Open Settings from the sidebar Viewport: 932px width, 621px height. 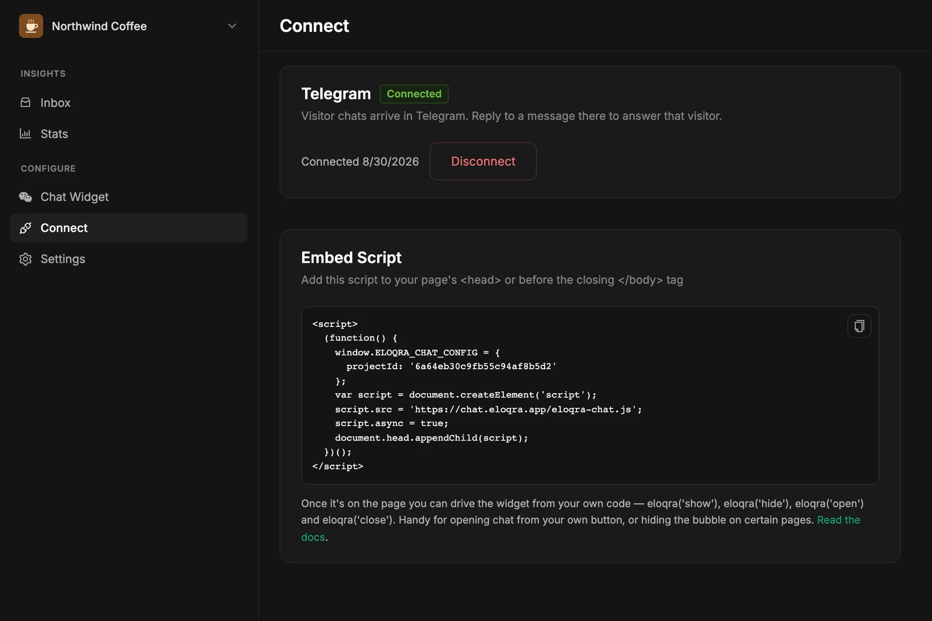pyautogui.click(x=129, y=259)
